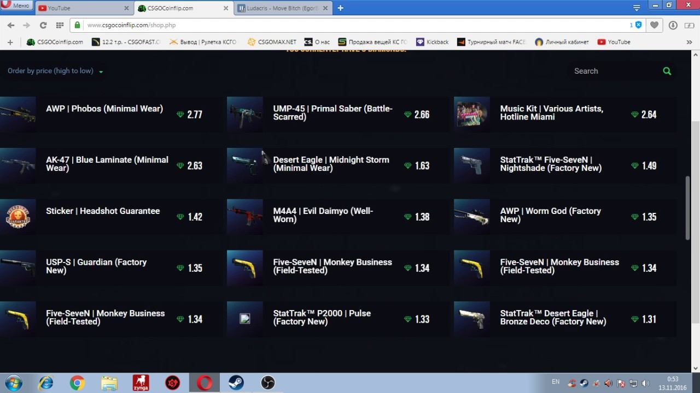Viewport: 700px width, 393px height.
Task: Click the address bar with csgocoinflip.com/shop.php
Action: click(x=350, y=25)
